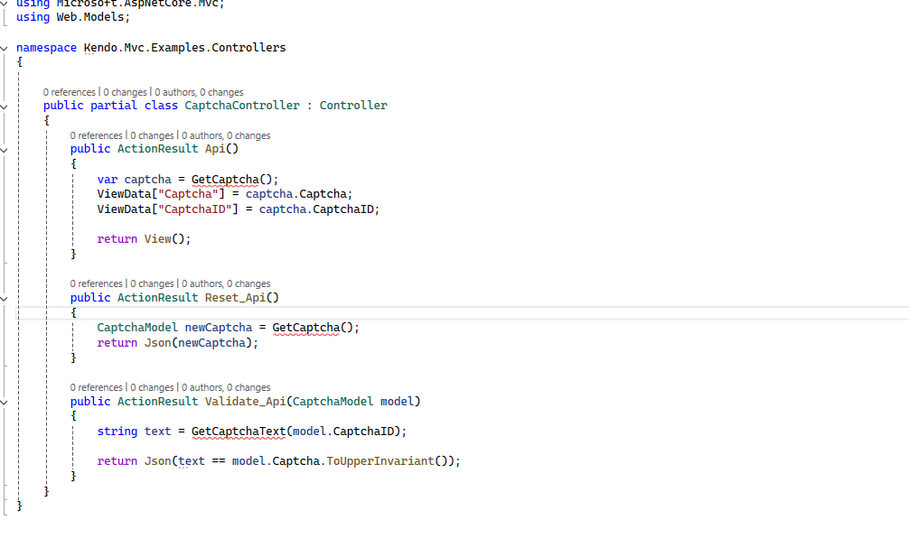Click "0 changes" lens above Api method
The width and height of the screenshot is (909, 557).
(x=152, y=135)
